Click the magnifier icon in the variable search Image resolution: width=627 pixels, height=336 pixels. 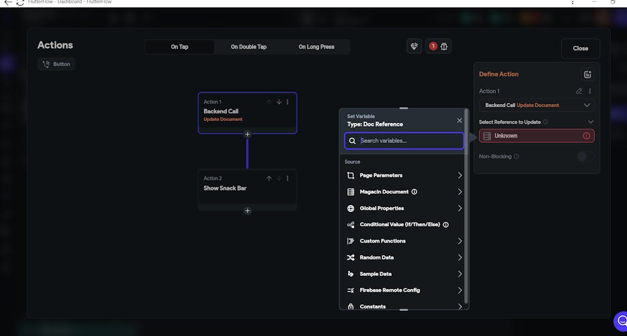[352, 141]
